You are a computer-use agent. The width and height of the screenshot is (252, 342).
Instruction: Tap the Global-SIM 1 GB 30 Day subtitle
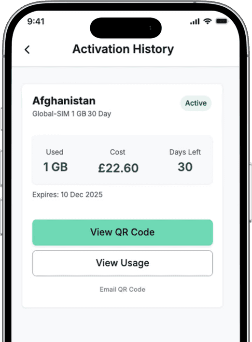tap(72, 114)
